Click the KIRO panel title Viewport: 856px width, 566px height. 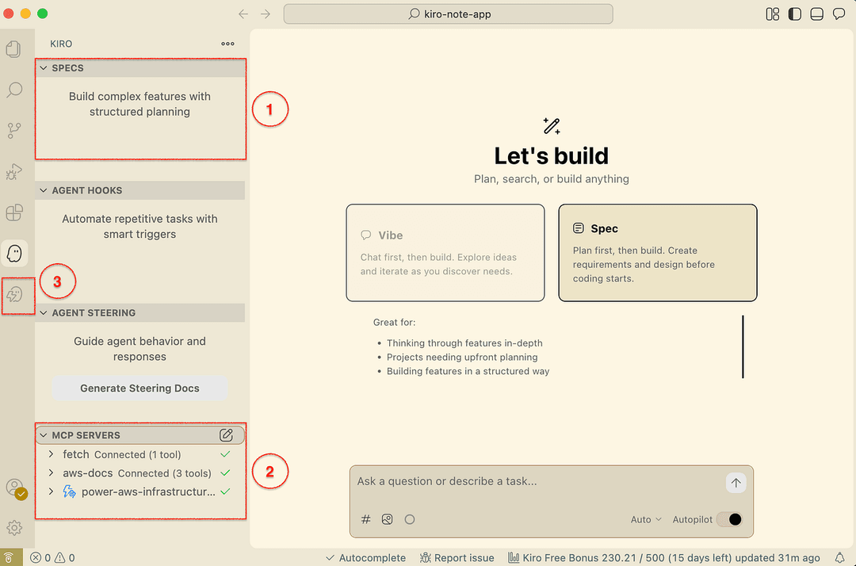tap(61, 44)
